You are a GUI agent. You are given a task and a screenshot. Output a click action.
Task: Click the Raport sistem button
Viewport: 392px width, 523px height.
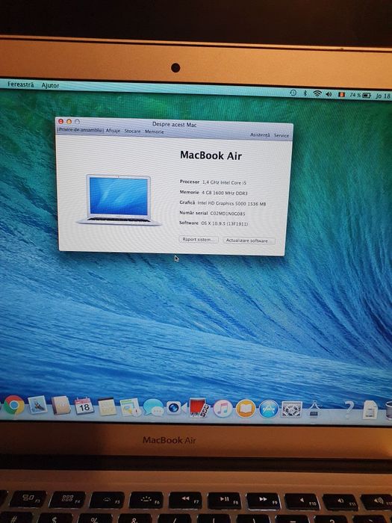pos(199,240)
